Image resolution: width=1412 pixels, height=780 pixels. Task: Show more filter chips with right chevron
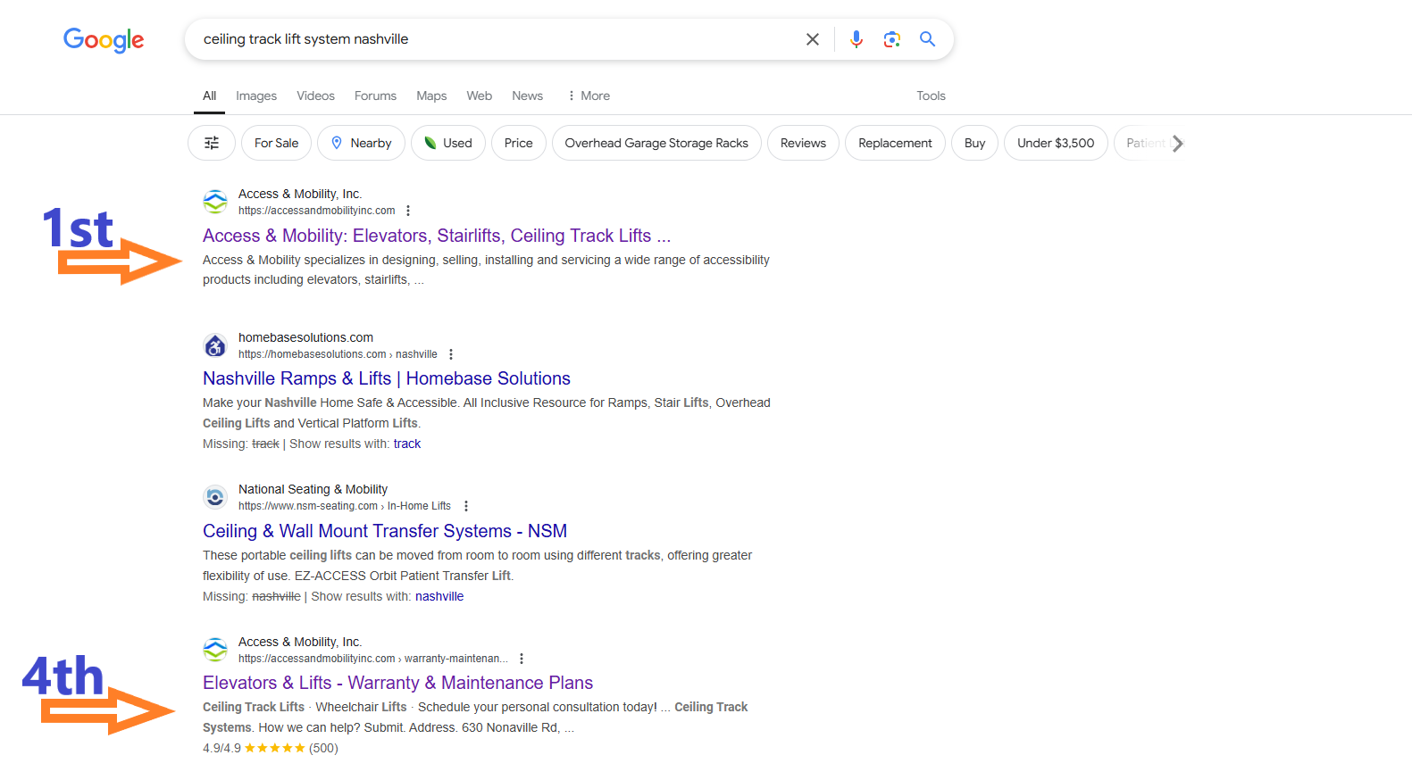click(x=1177, y=143)
